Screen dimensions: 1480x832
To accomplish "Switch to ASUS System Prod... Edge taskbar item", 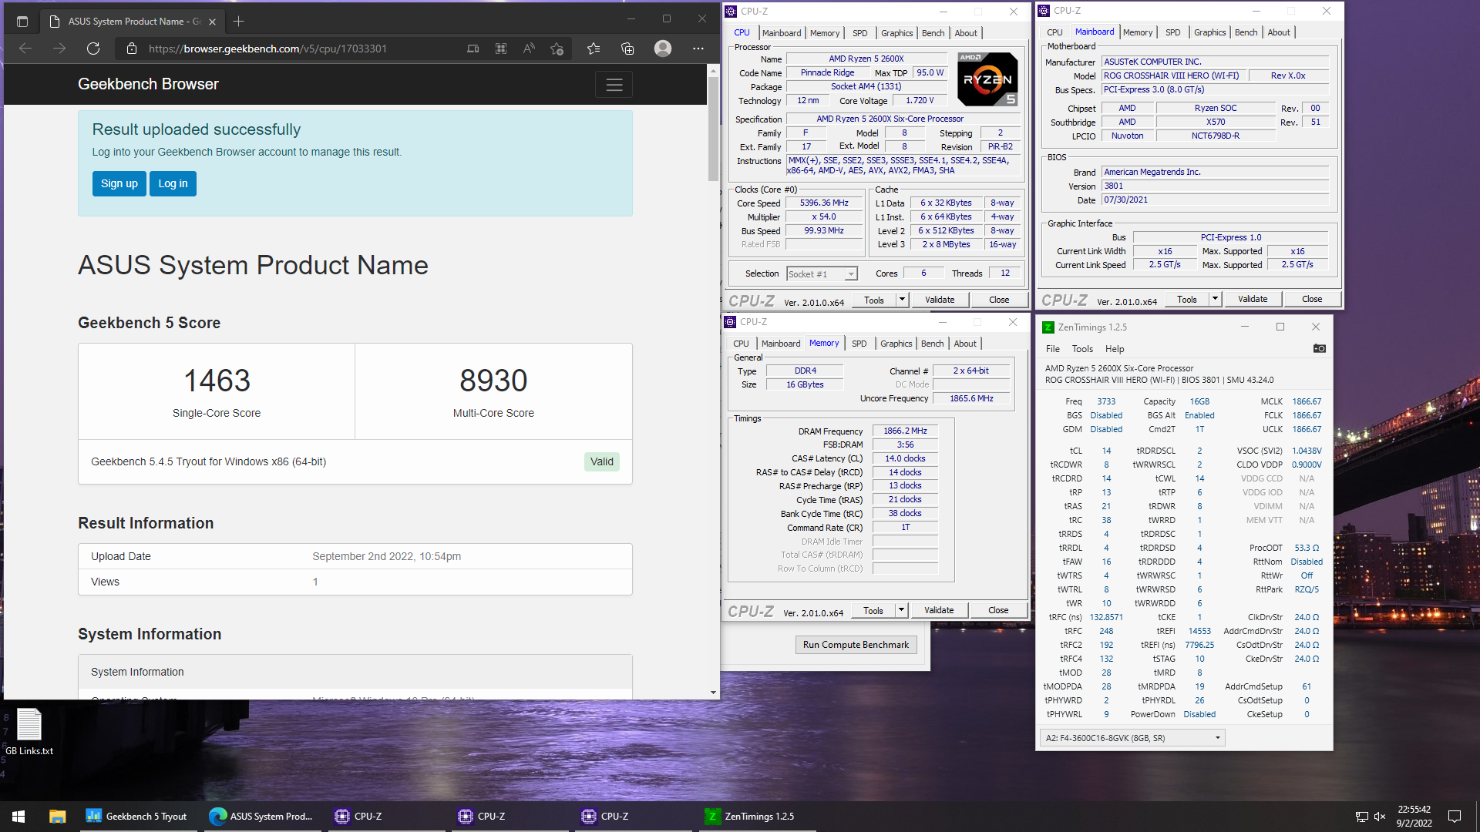I will 262,817.
